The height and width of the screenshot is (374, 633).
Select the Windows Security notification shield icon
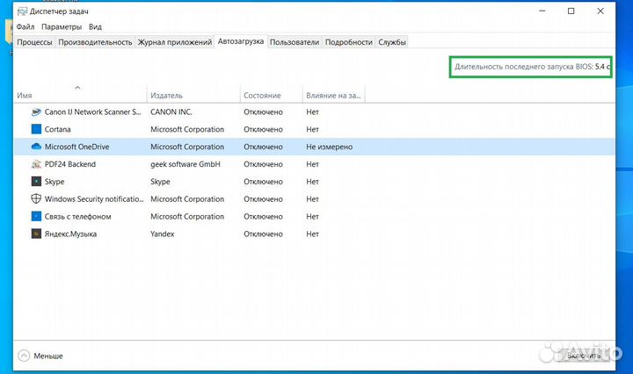[x=36, y=199]
